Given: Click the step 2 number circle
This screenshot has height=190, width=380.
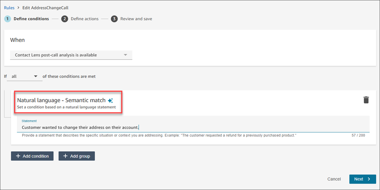Looking at the screenshot, I should point(65,19).
